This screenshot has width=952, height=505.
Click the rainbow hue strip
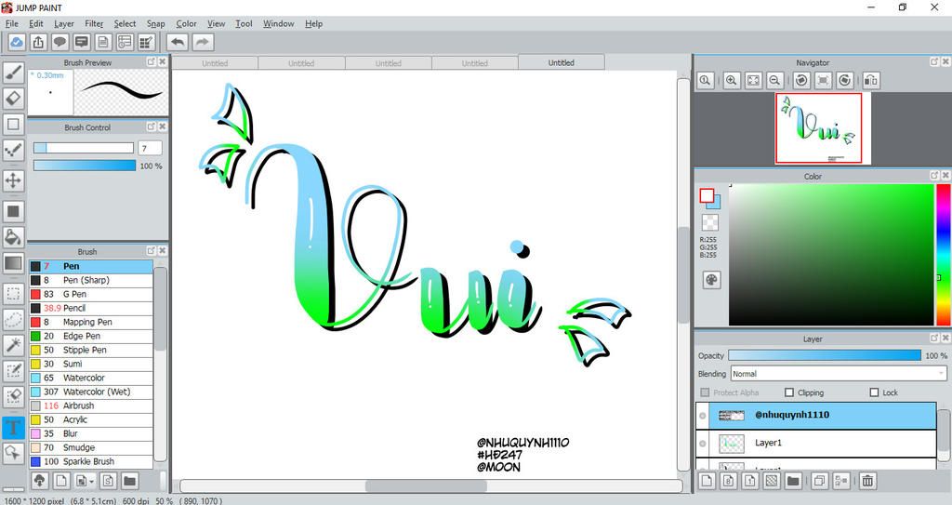[x=943, y=255]
